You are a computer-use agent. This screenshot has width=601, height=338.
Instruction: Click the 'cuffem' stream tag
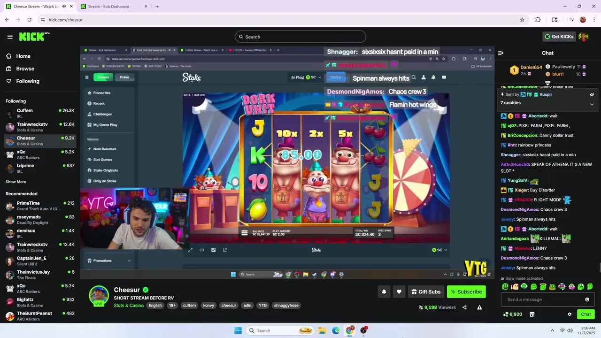tap(189, 305)
